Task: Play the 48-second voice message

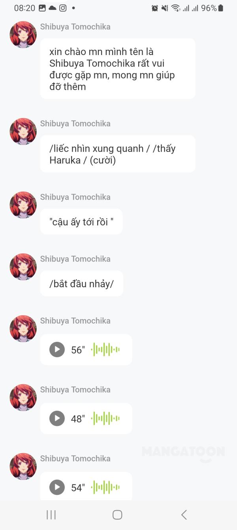Action: 57,418
